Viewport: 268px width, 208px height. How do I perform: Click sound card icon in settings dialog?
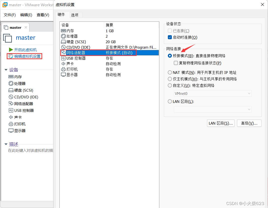(63, 64)
